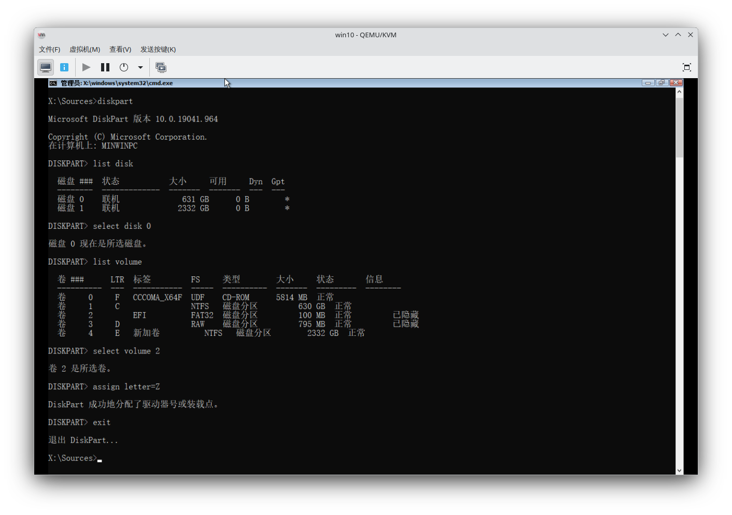Viewport: 732px width, 515px height.
Task: Open the 虚拟机(M) menu
Action: click(85, 49)
